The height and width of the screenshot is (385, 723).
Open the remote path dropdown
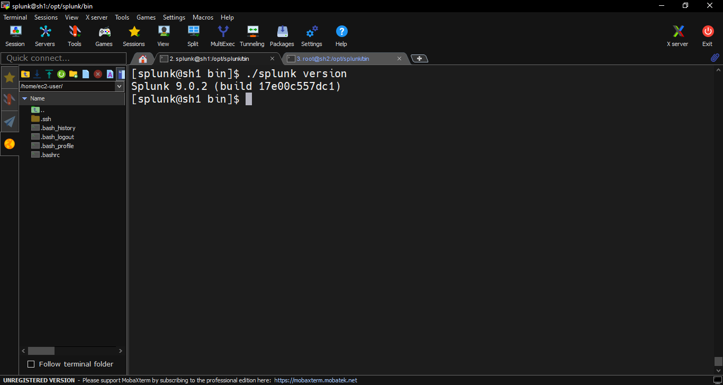120,86
